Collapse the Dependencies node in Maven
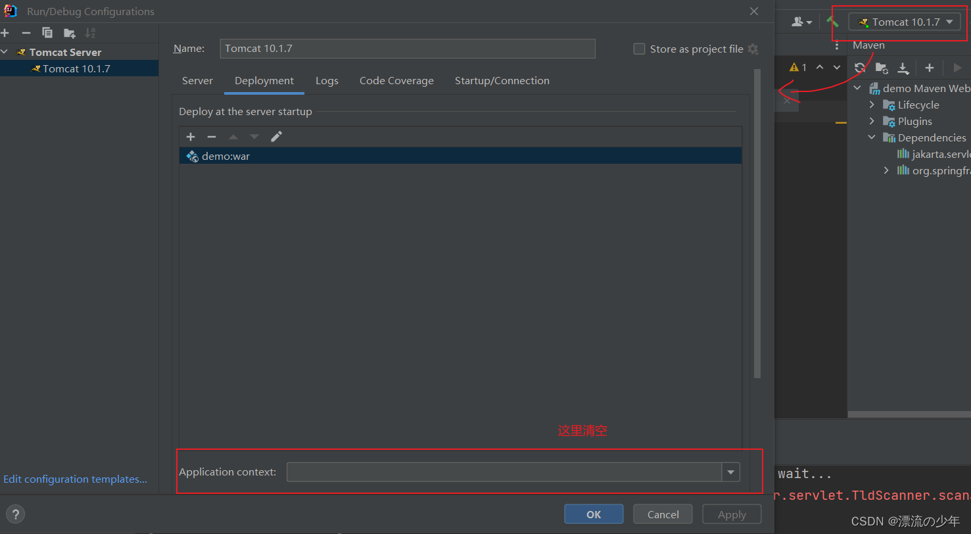The image size is (971, 534). (872, 137)
